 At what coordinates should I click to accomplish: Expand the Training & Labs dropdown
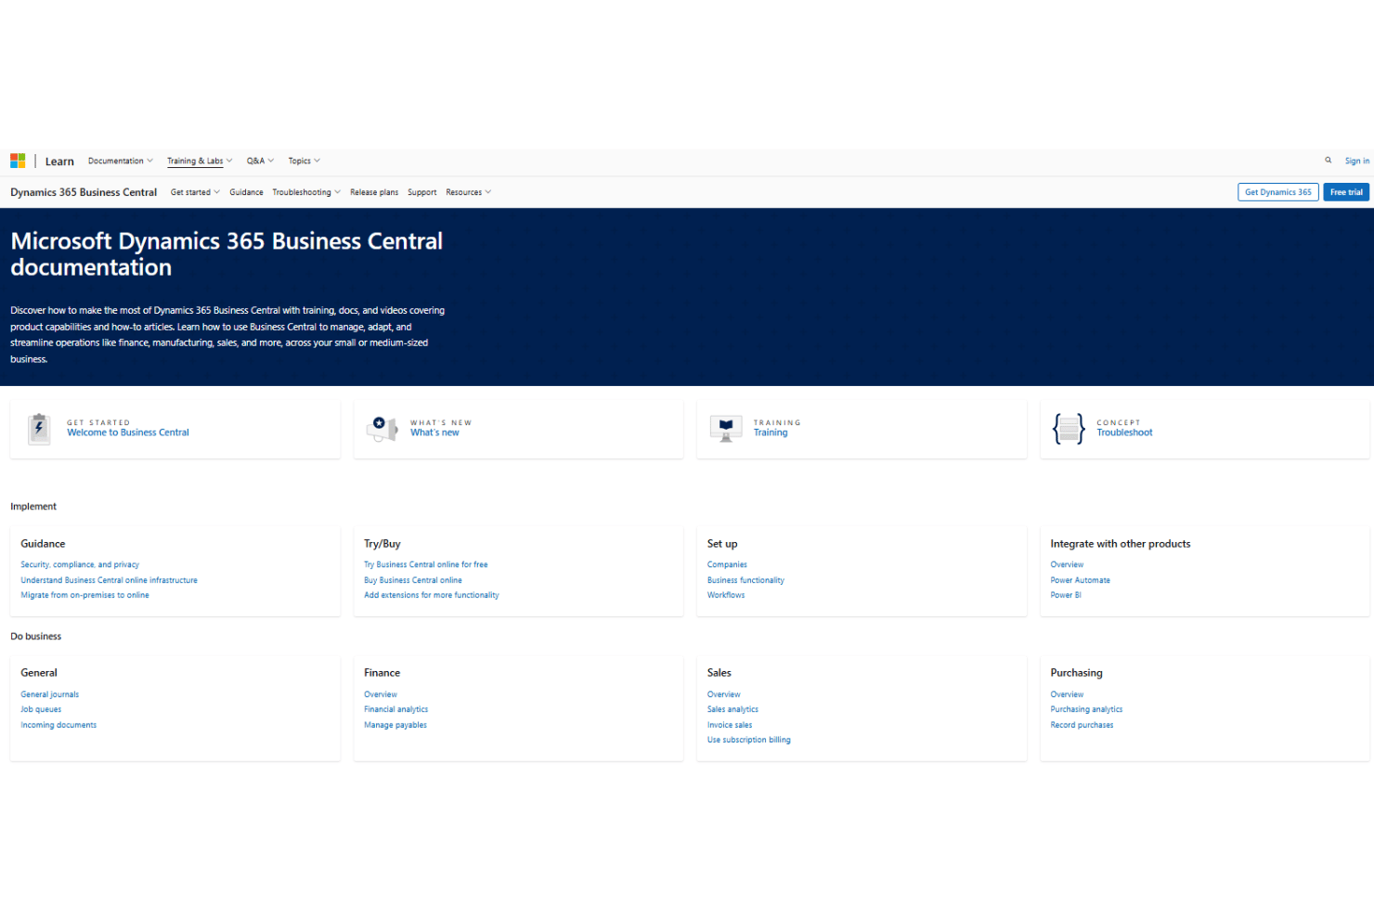pyautogui.click(x=200, y=161)
